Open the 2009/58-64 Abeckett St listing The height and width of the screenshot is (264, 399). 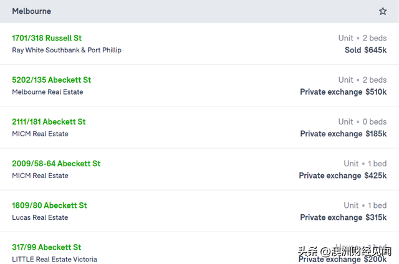point(56,164)
